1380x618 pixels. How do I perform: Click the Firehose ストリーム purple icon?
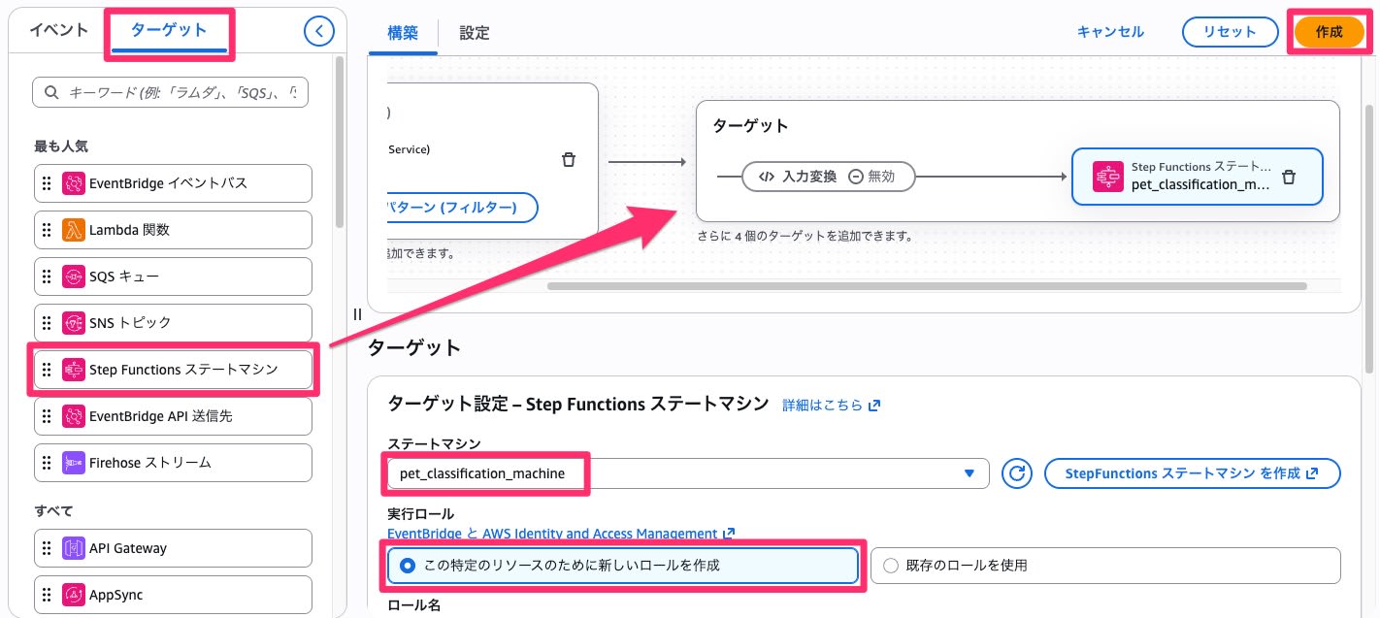[x=74, y=463]
